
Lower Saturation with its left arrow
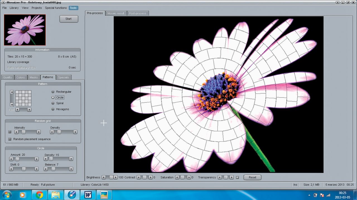point(177,177)
